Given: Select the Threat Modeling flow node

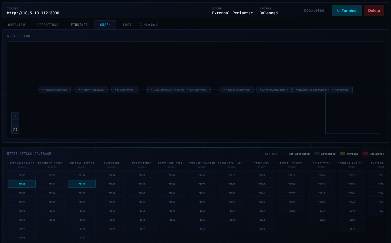Looking at the screenshot, I should point(91,90).
